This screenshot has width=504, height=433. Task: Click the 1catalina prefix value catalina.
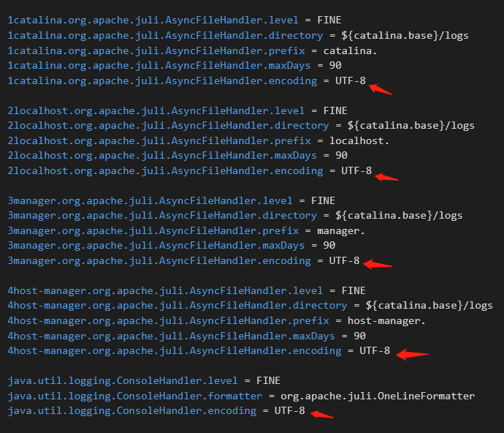[350, 51]
